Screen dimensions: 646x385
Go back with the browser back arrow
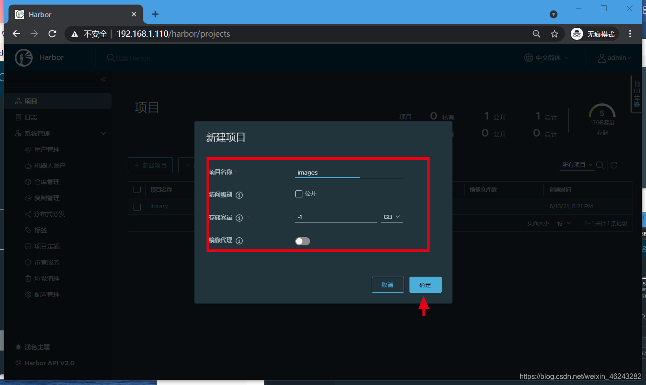tap(17, 34)
